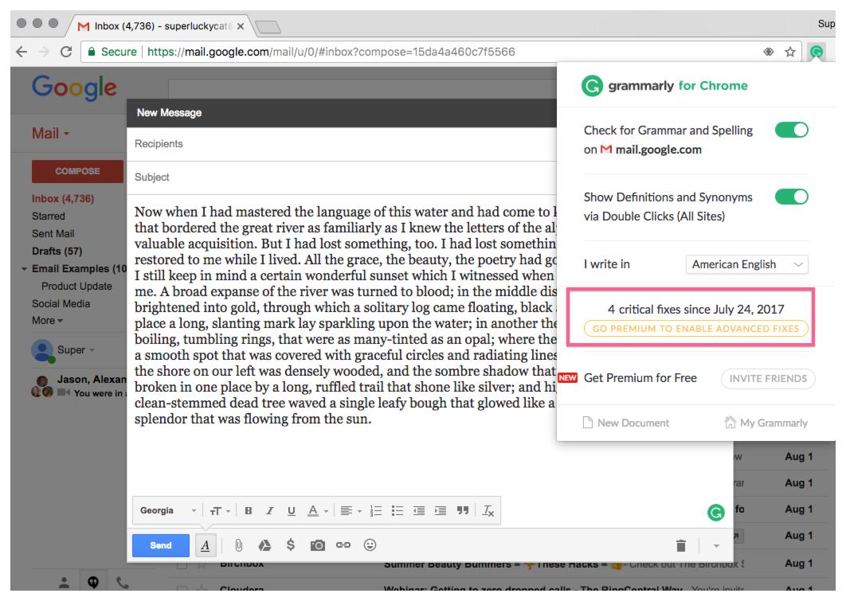
Task: Open the phone calls tab icon
Action: coord(123,582)
